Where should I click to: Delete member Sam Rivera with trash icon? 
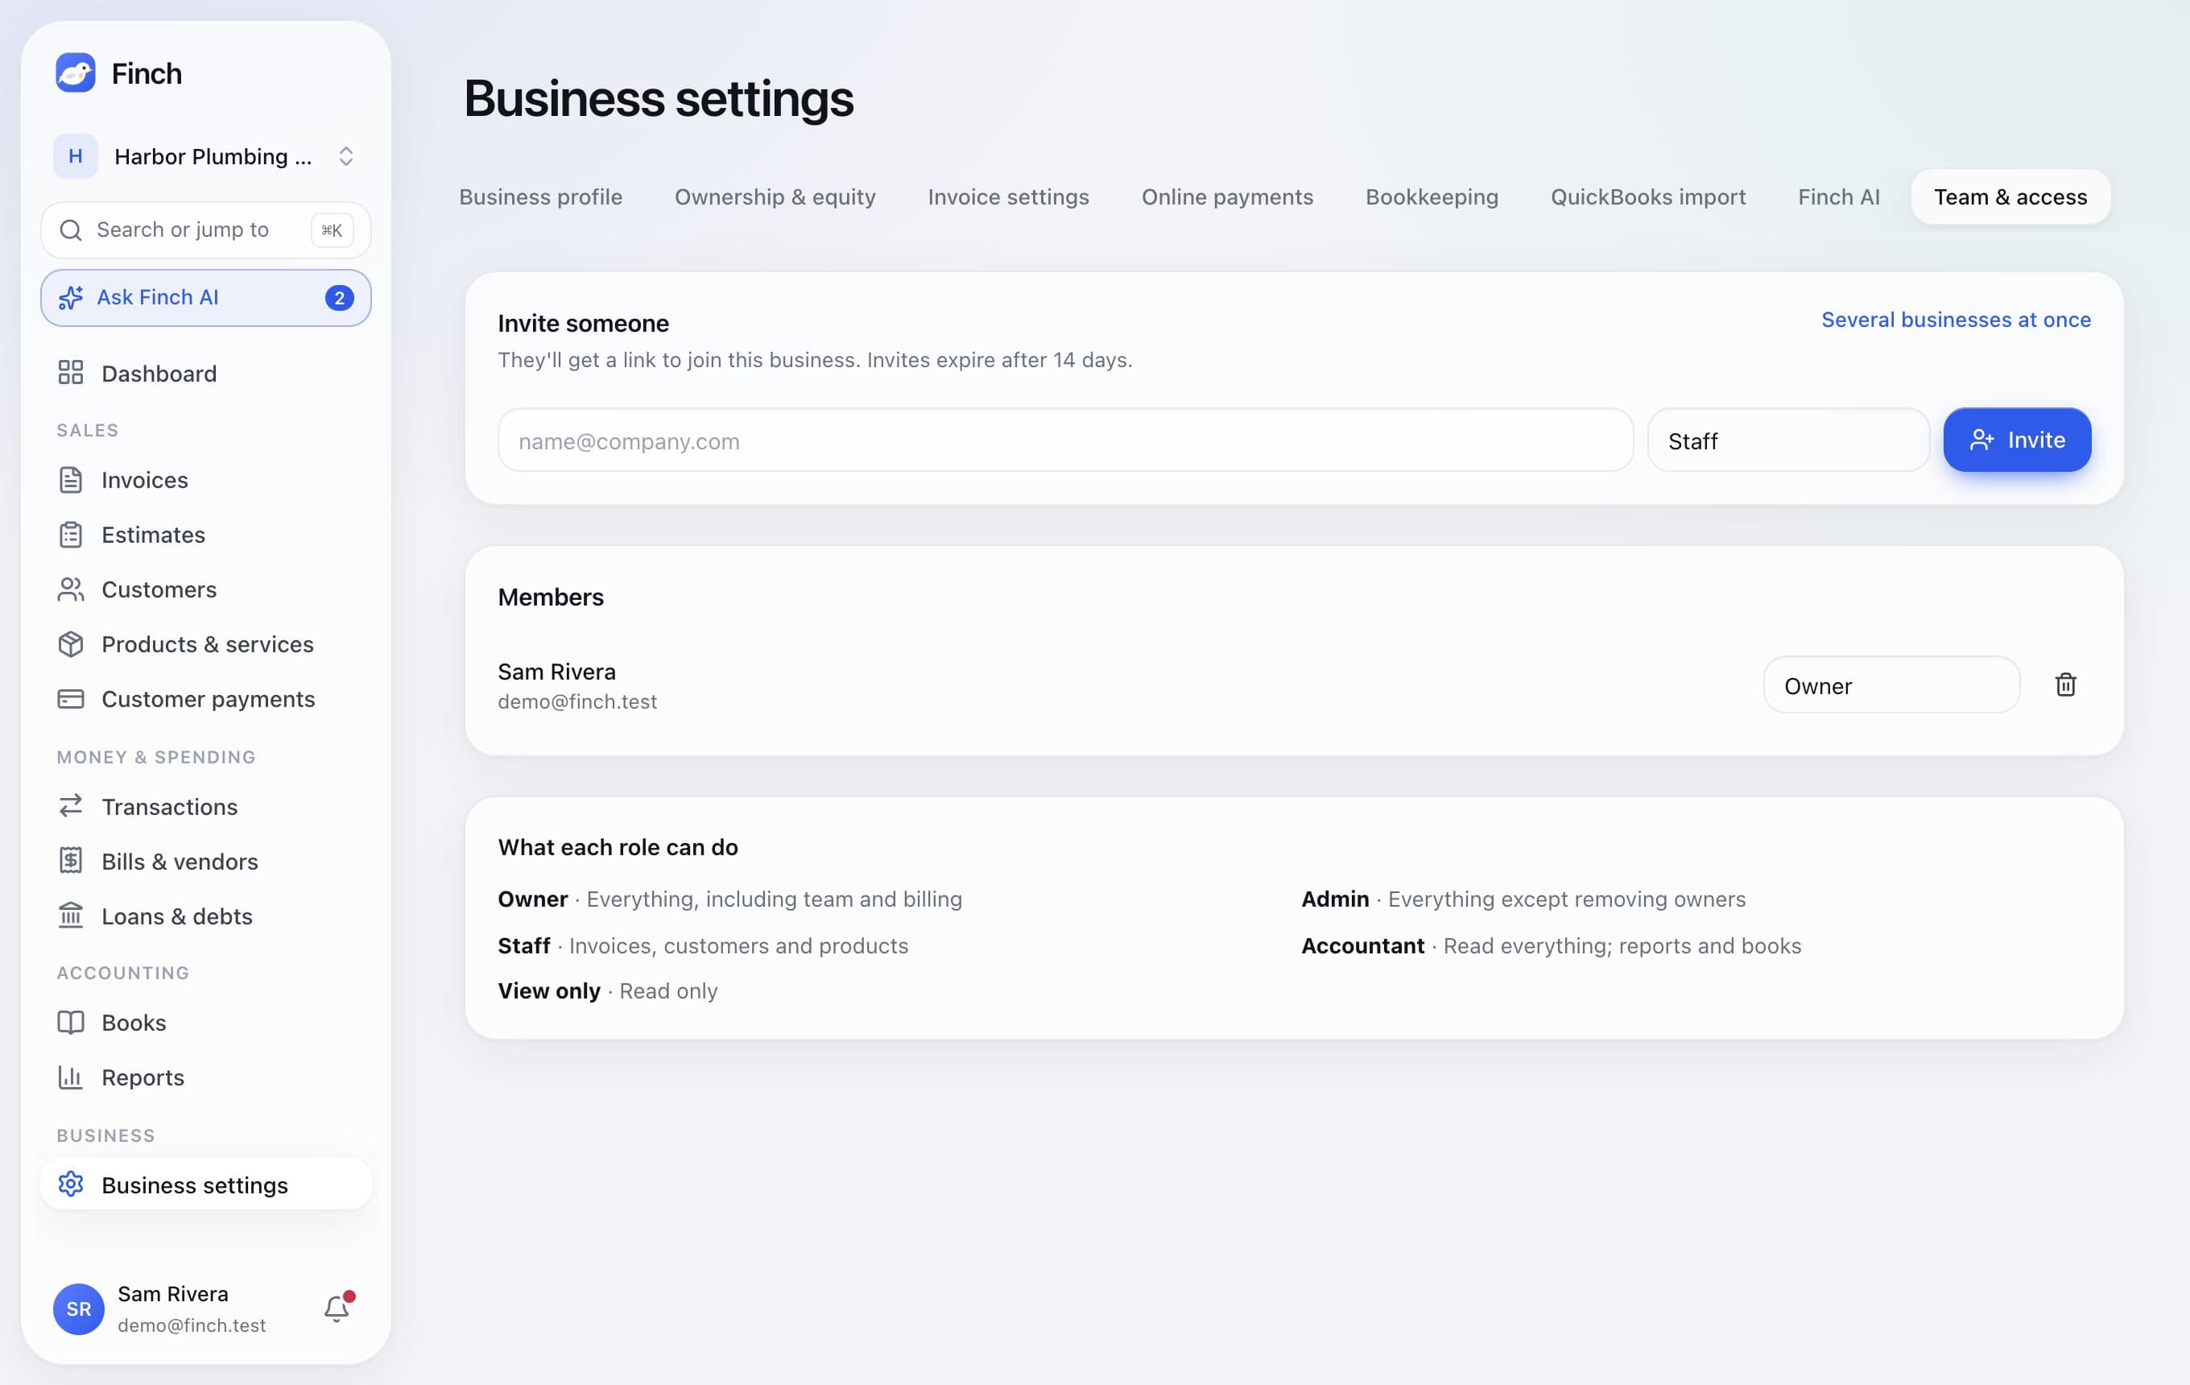(x=2065, y=684)
